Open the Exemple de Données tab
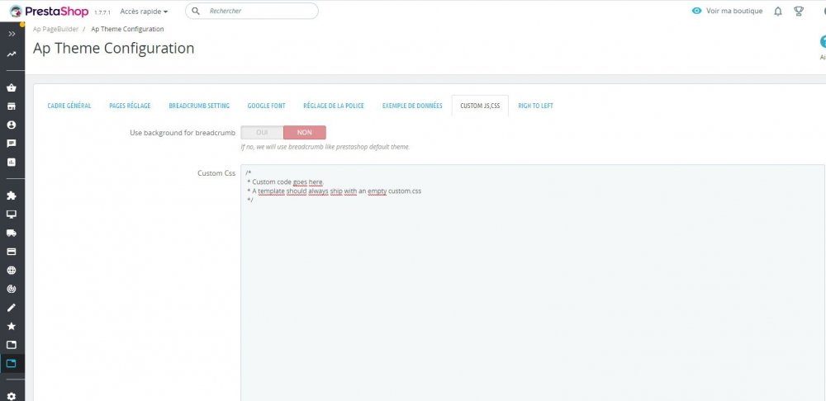The image size is (826, 401). click(x=412, y=106)
